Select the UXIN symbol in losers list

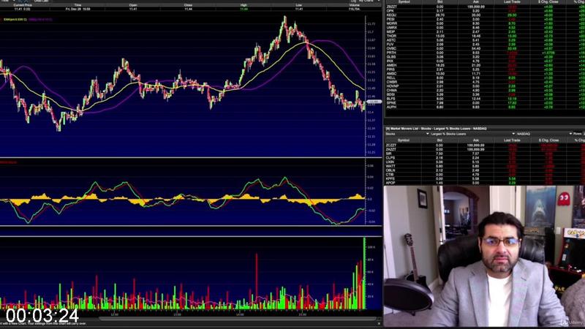click(390, 162)
